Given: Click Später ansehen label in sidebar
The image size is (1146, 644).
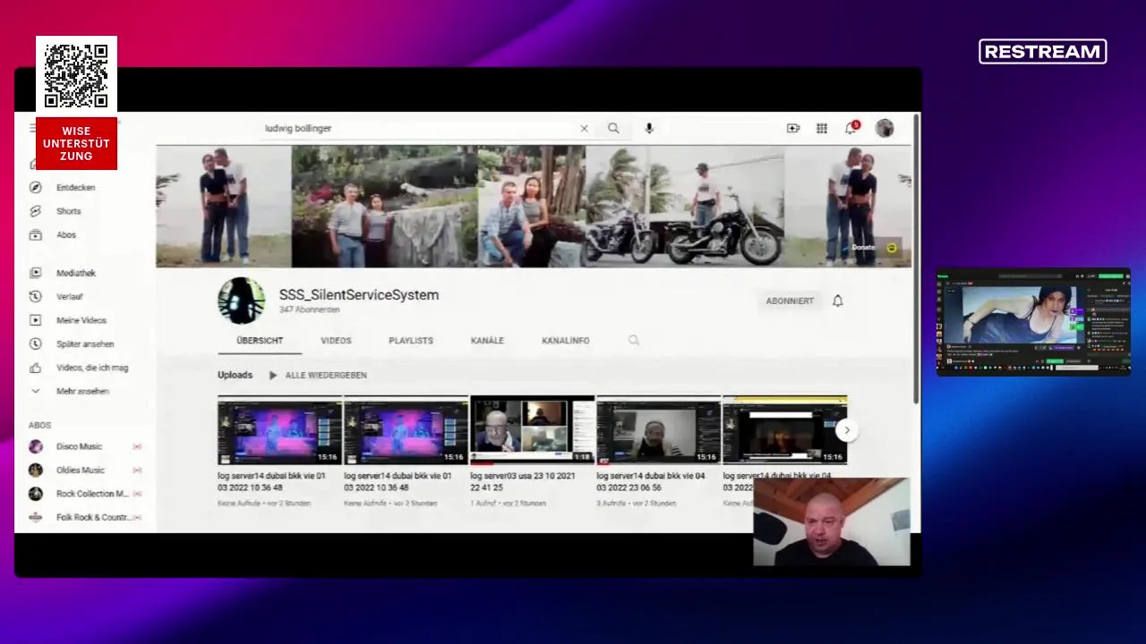Looking at the screenshot, I should [85, 343].
